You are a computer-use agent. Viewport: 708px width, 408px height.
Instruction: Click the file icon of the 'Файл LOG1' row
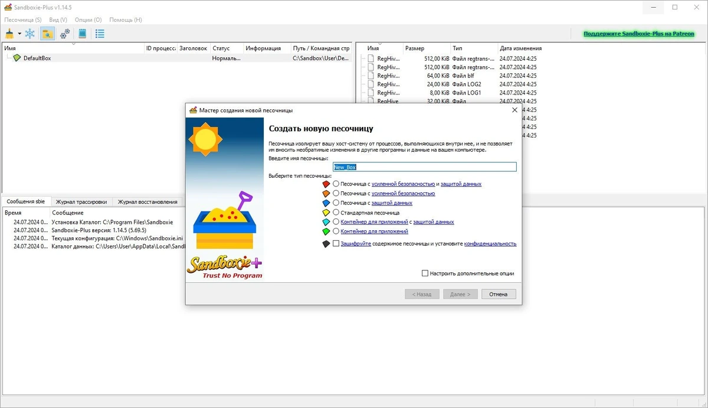click(371, 93)
